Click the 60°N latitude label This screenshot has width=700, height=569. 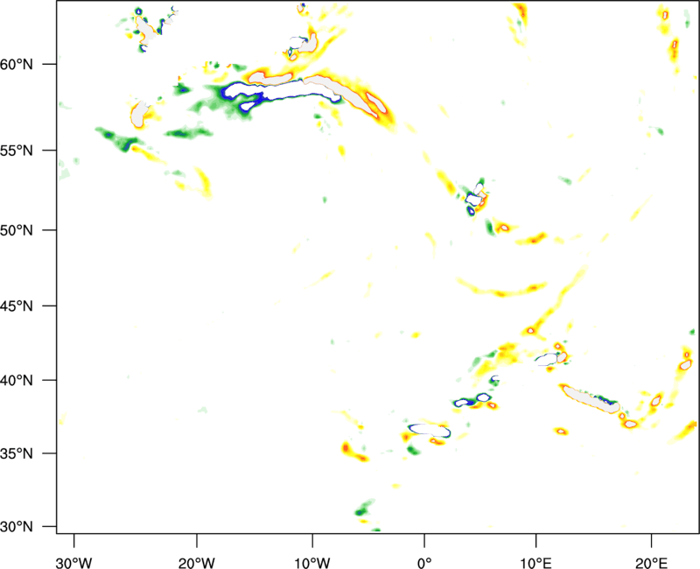tap(17, 64)
